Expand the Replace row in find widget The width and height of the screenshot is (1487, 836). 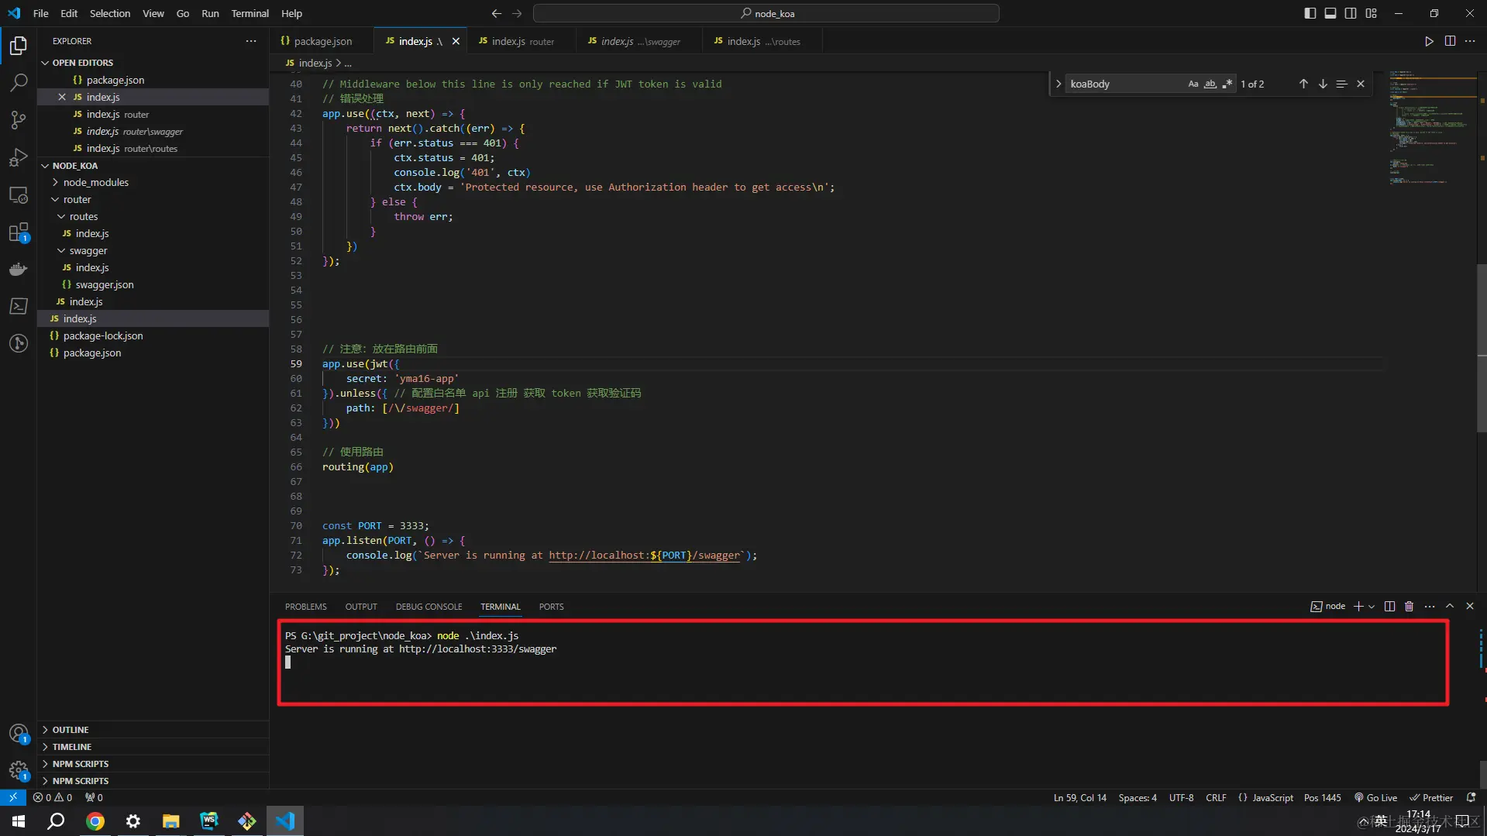tap(1058, 84)
